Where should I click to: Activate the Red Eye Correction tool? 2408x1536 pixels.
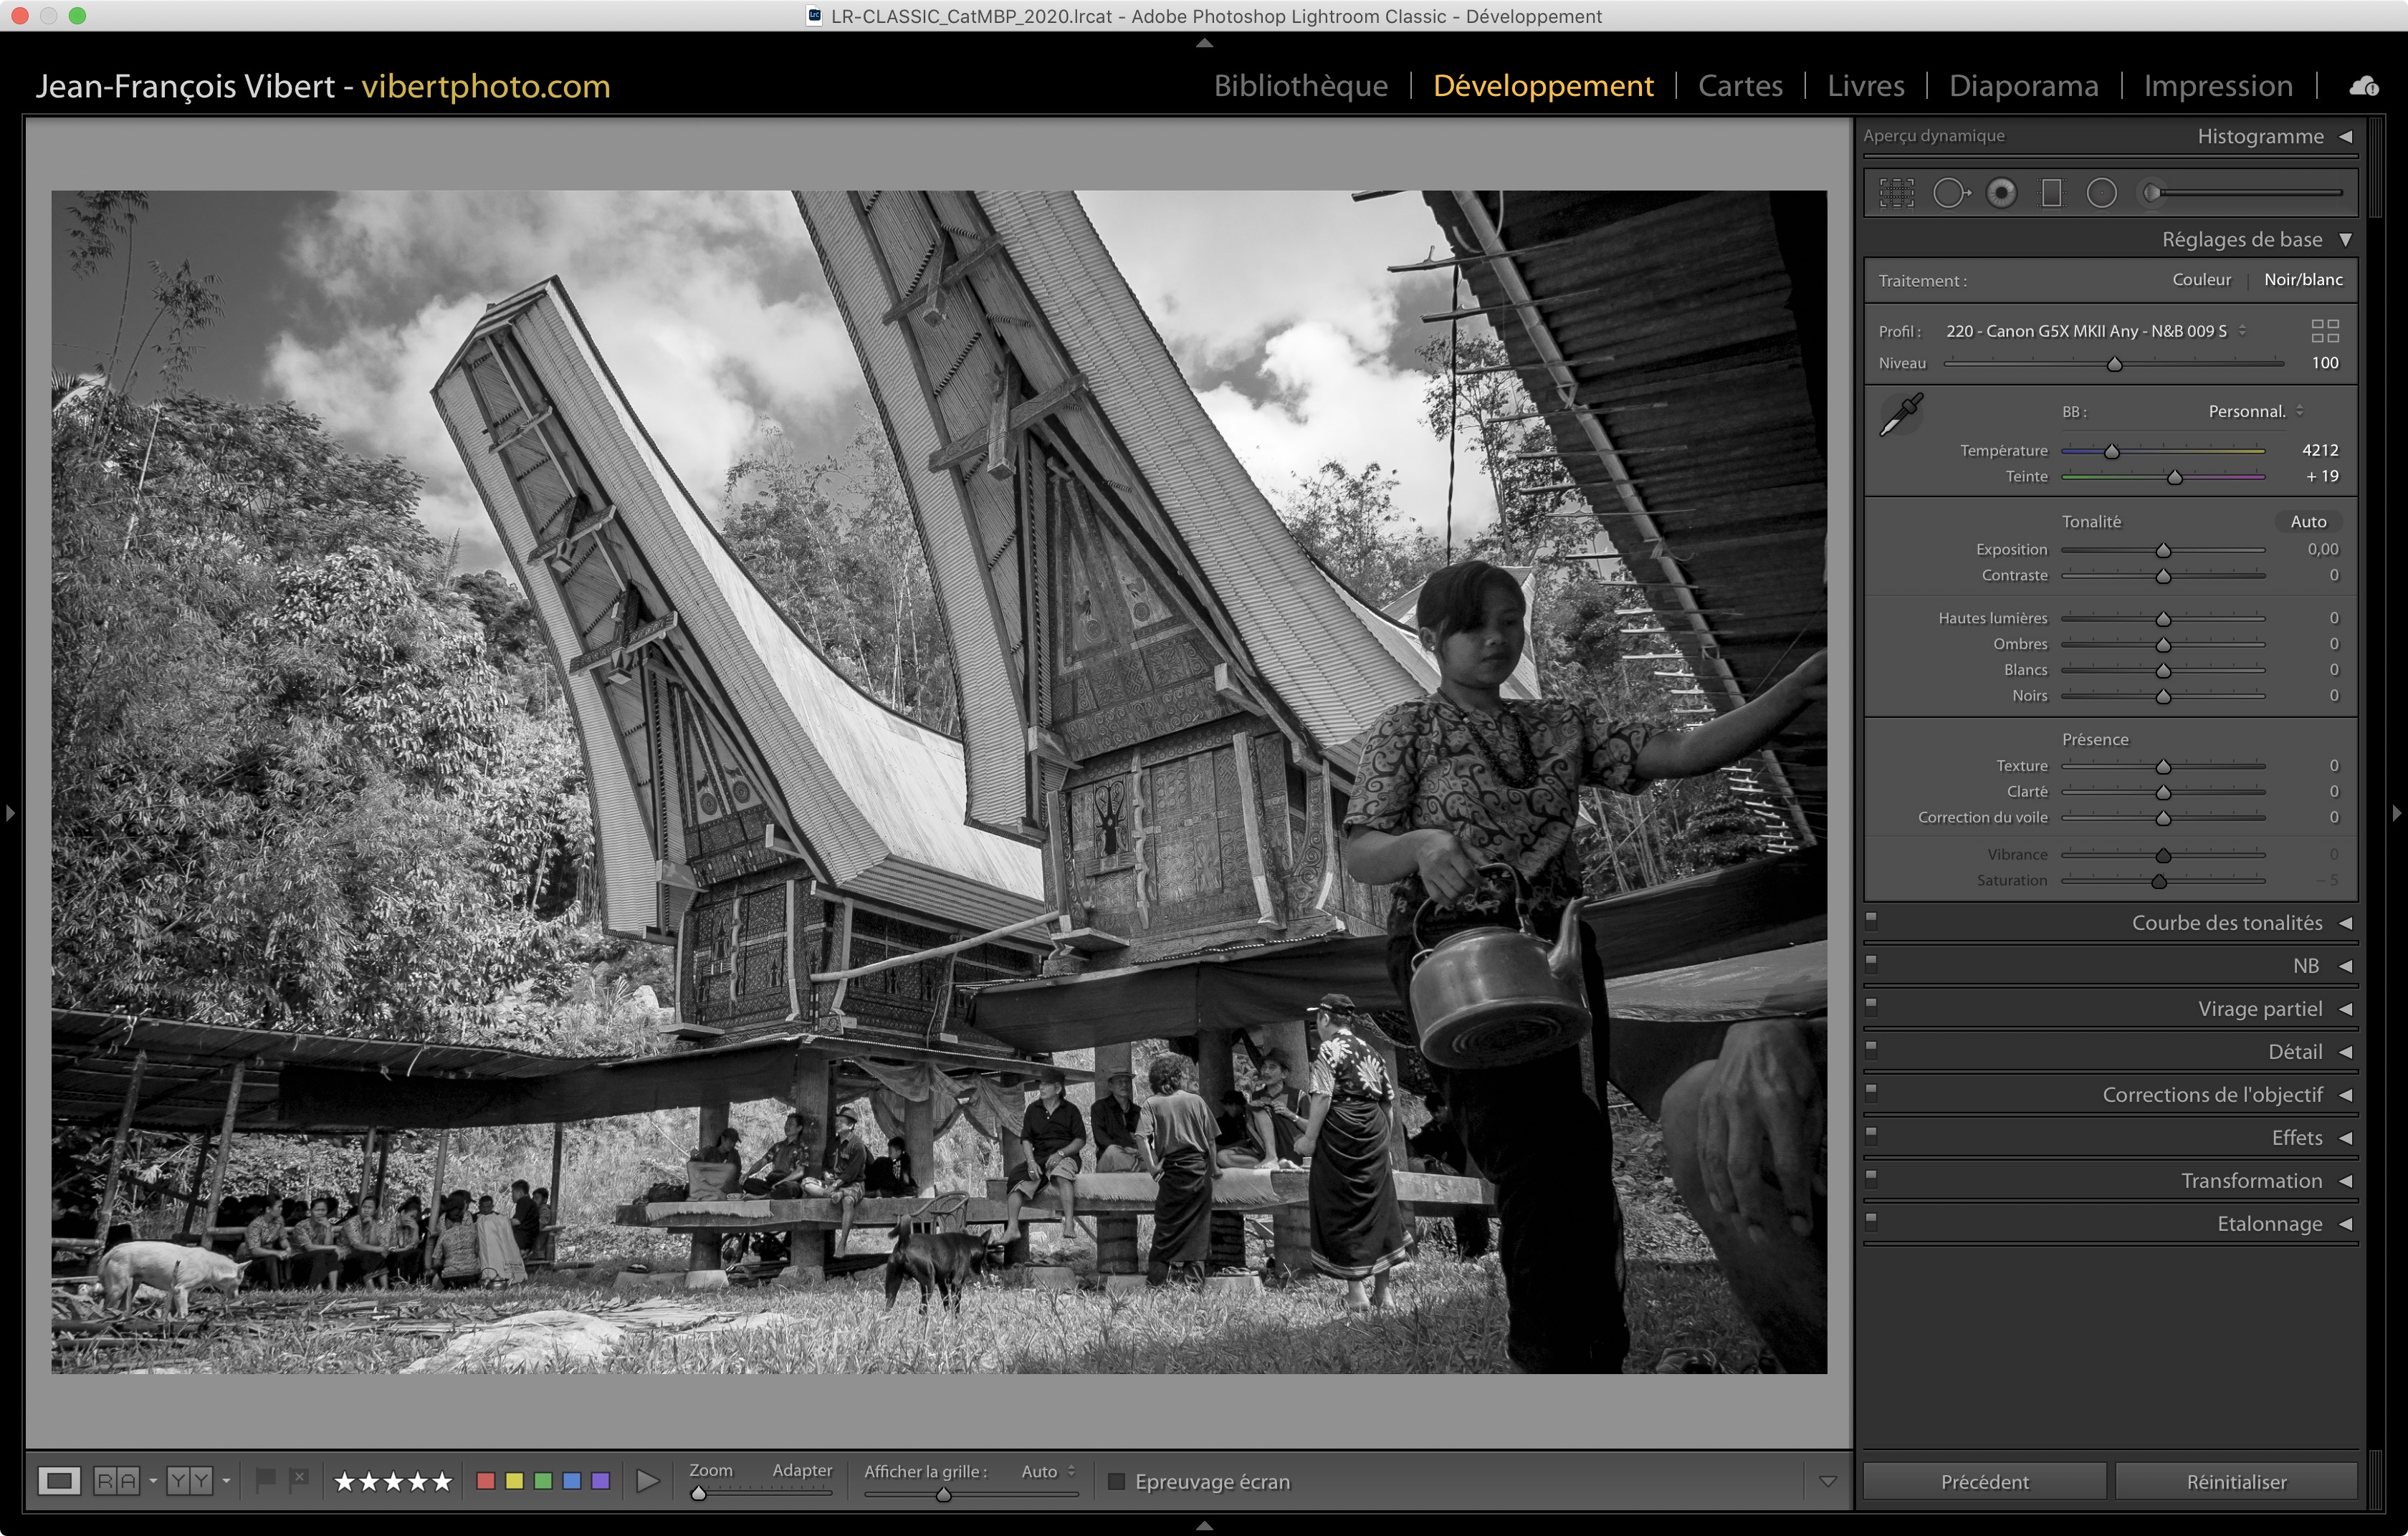pos(2001,193)
